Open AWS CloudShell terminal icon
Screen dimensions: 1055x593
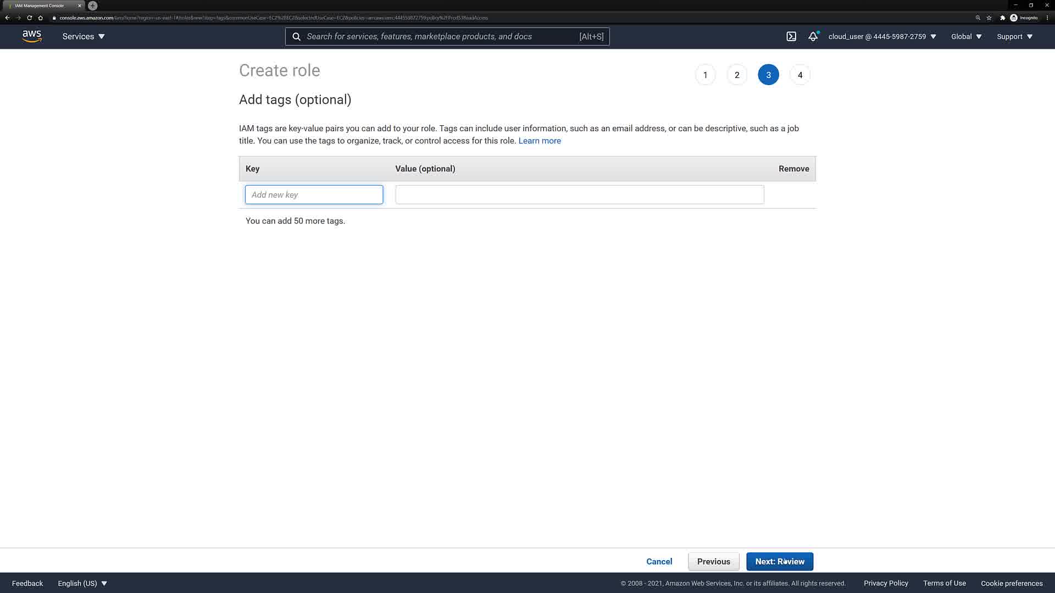coord(791,37)
